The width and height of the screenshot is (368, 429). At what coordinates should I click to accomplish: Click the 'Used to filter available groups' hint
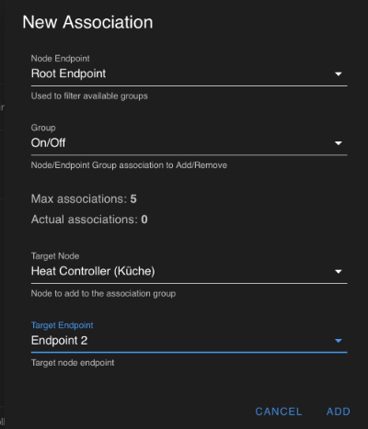tap(89, 96)
